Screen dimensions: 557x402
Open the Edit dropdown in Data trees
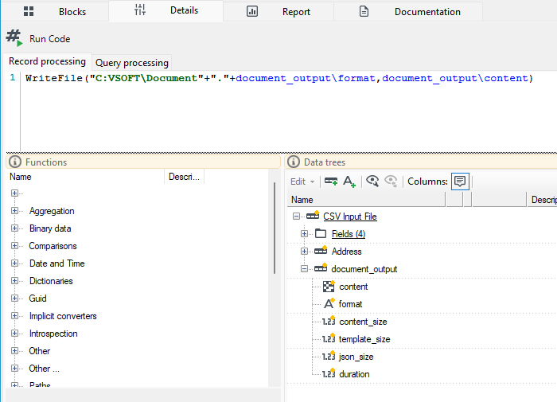[x=302, y=181]
